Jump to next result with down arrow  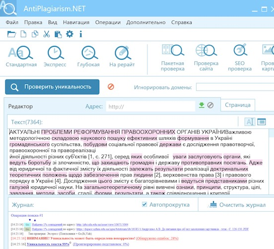point(30,220)
